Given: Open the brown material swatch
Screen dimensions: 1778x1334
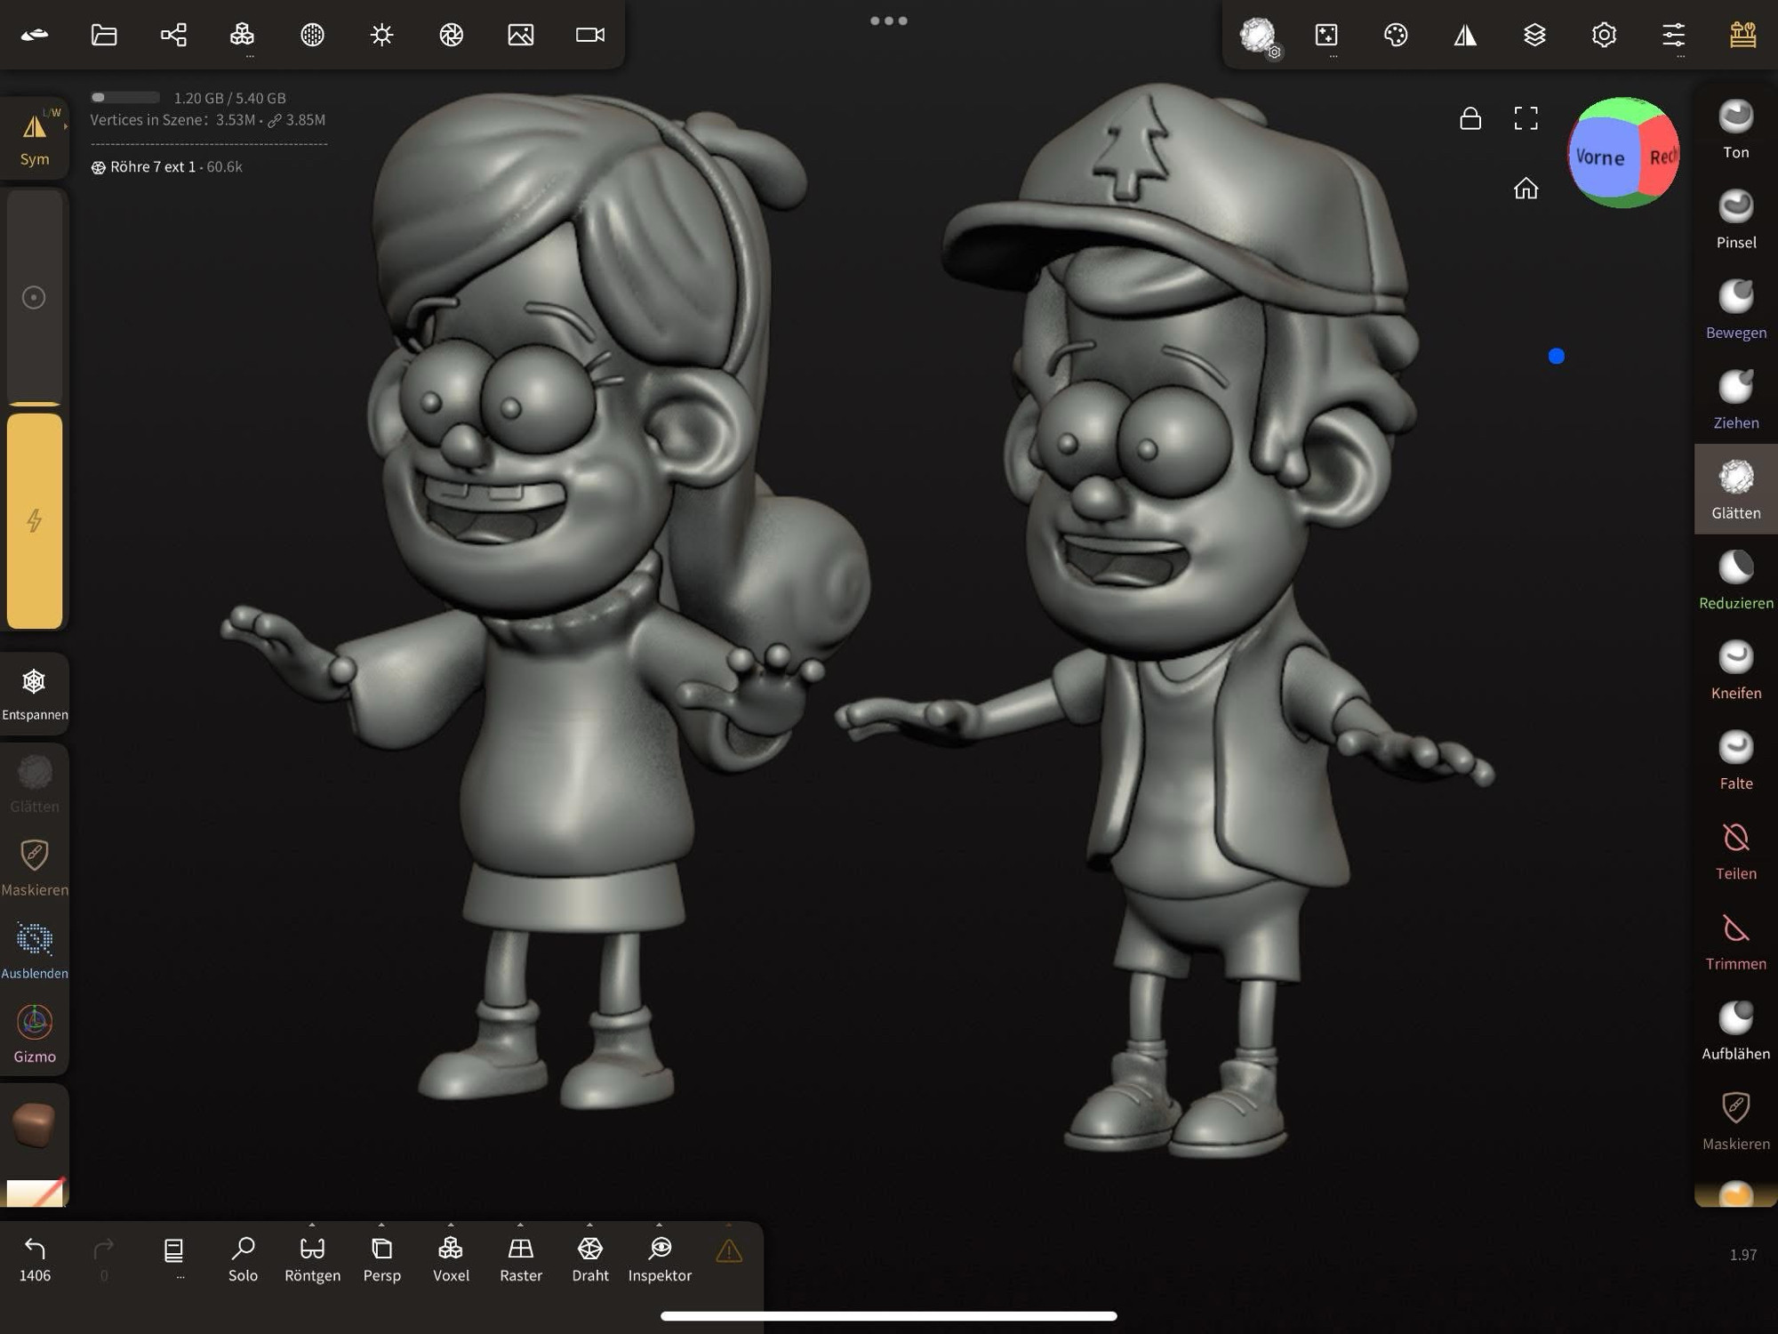Looking at the screenshot, I should tap(35, 1124).
